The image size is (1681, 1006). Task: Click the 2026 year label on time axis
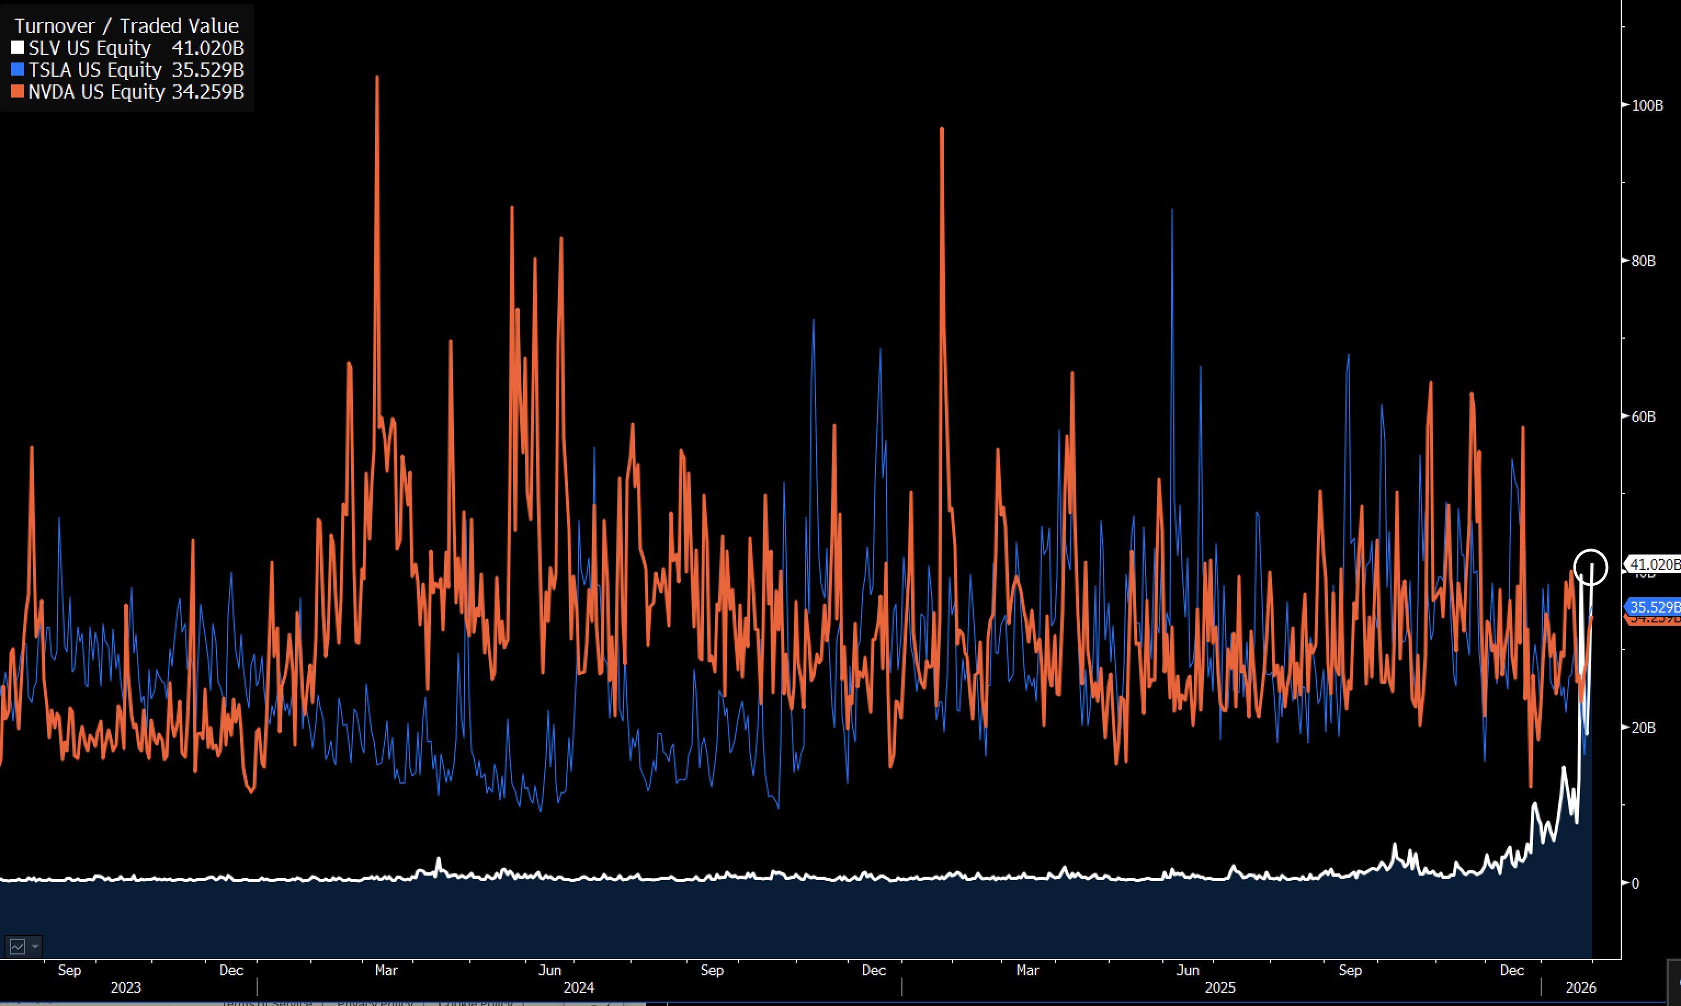pyautogui.click(x=1581, y=988)
